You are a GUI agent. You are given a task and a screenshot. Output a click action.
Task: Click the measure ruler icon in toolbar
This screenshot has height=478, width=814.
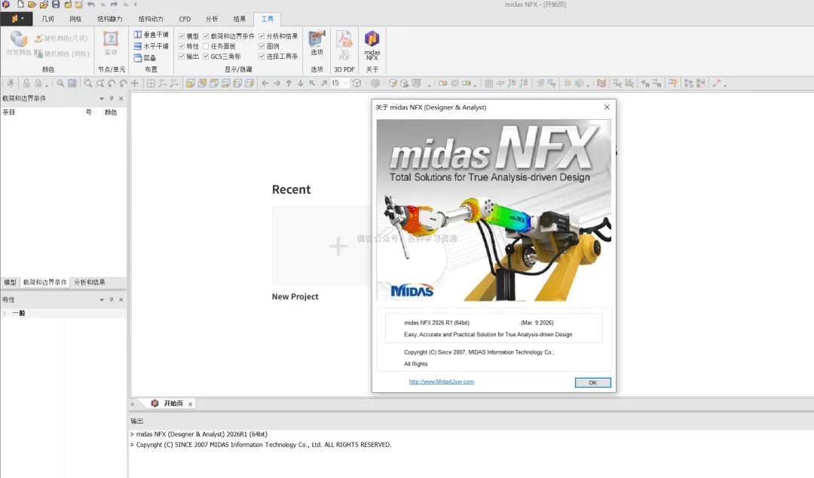717,83
